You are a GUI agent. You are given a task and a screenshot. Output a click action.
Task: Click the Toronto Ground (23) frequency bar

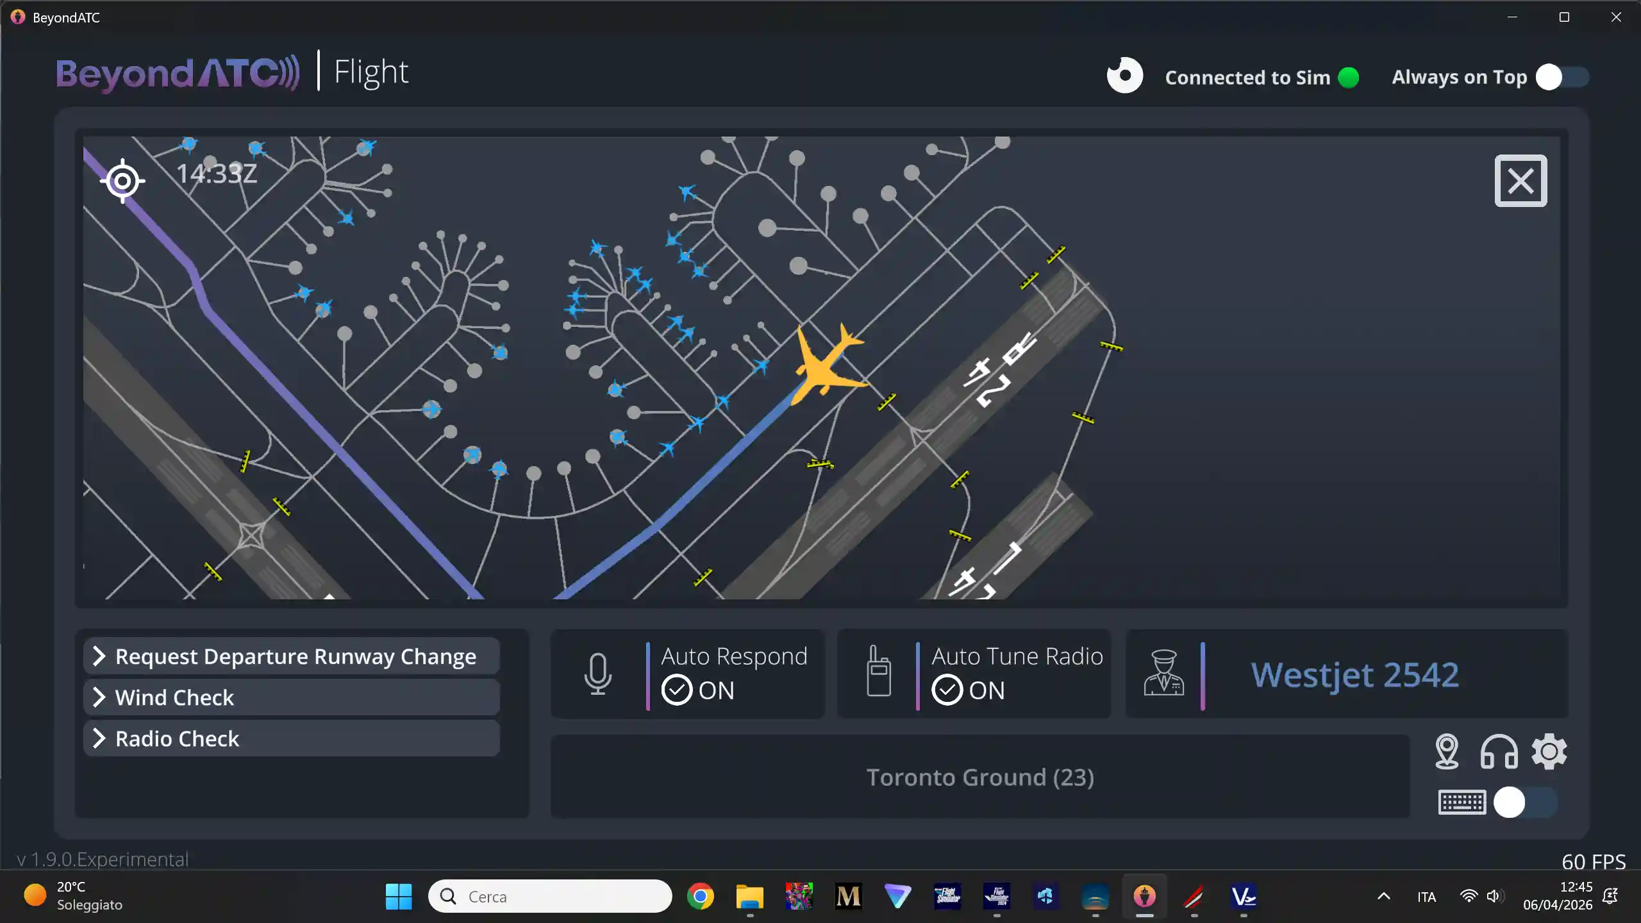click(x=980, y=777)
